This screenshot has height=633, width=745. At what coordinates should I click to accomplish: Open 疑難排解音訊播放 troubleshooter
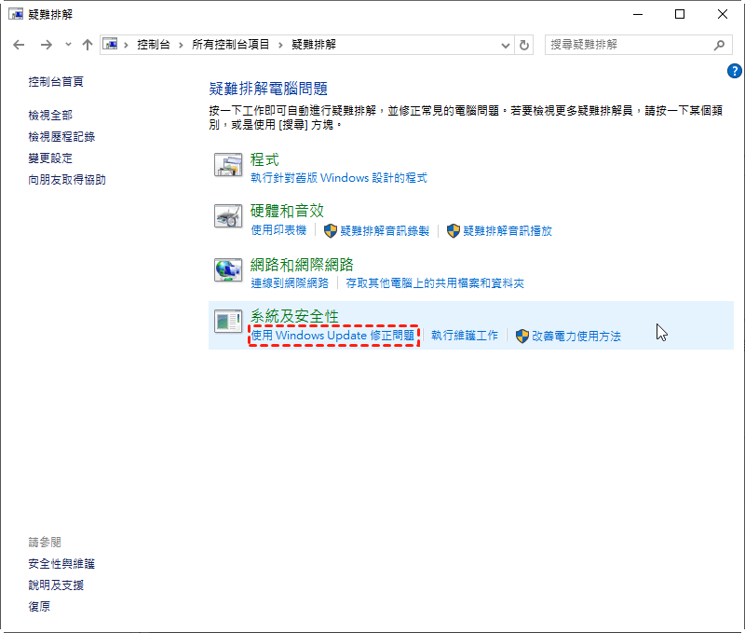pyautogui.click(x=507, y=230)
